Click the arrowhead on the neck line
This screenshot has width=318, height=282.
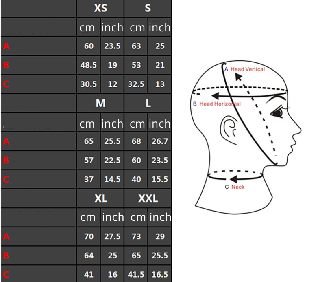[233, 179]
